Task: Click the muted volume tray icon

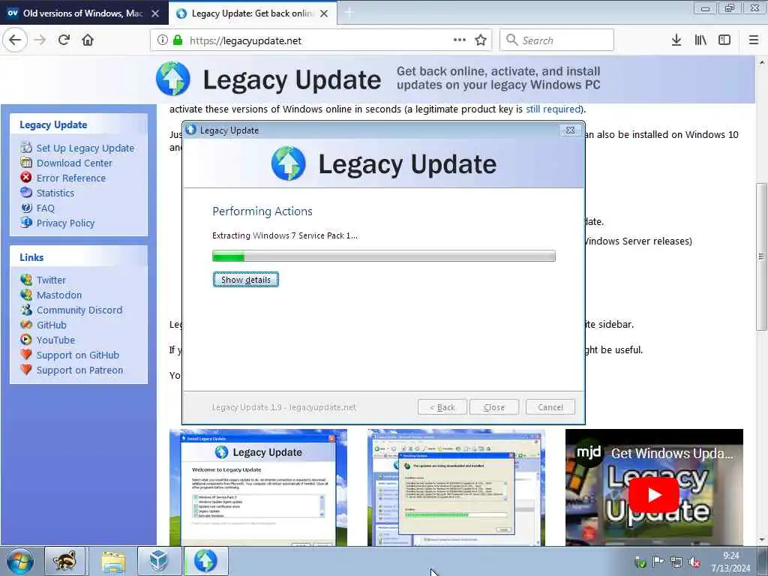Action: pyautogui.click(x=694, y=562)
